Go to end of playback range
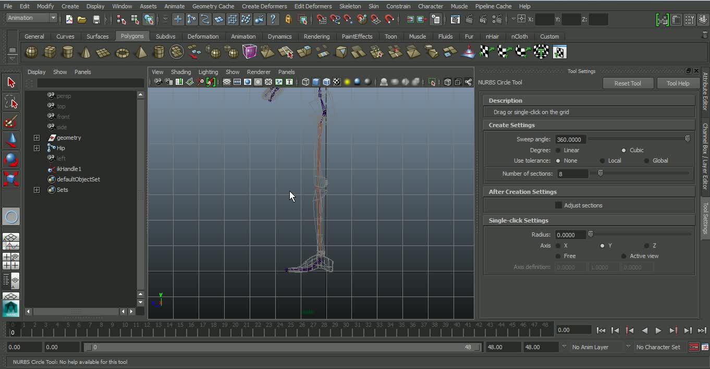Image resolution: width=710 pixels, height=369 pixels. click(x=702, y=330)
